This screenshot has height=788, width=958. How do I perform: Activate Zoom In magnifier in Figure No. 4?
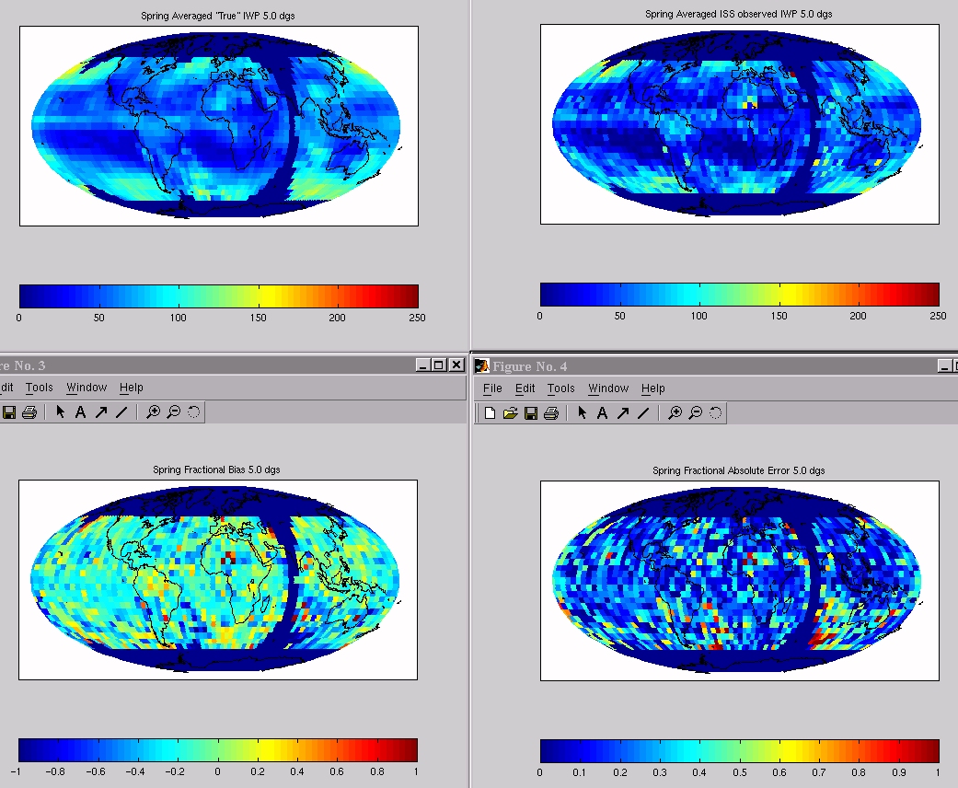[x=675, y=413]
